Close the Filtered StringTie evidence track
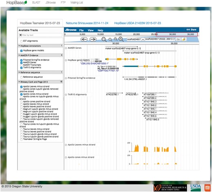 (66, 78)
